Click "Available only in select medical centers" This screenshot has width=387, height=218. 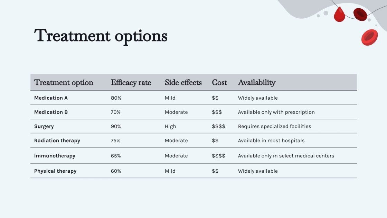click(286, 156)
